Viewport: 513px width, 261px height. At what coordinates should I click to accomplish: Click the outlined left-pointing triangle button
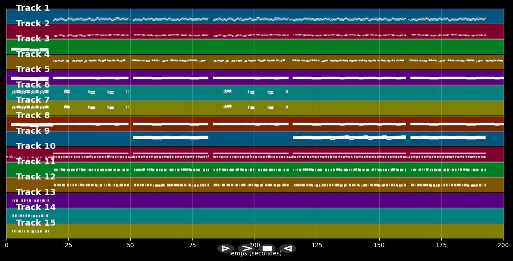(288, 248)
